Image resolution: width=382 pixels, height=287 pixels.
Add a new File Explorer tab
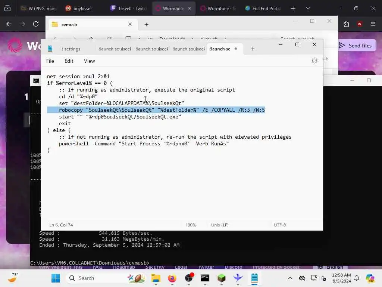click(x=146, y=24)
